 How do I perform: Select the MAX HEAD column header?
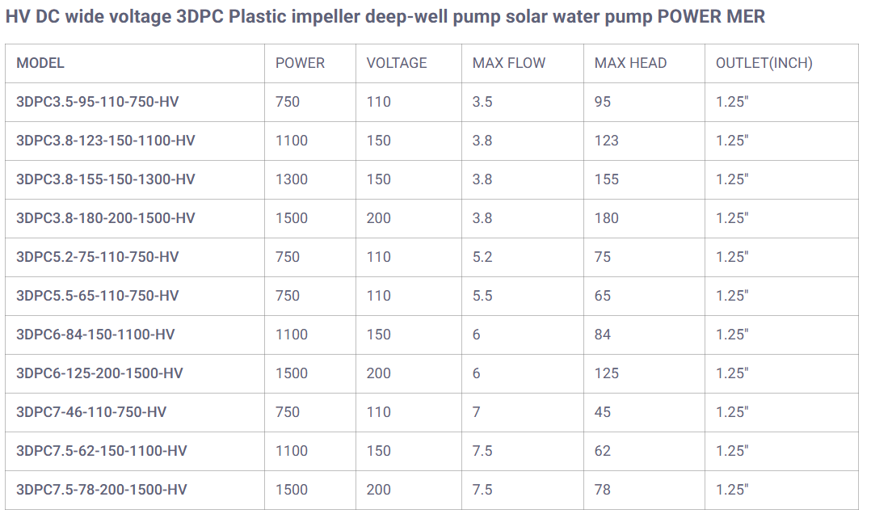[x=631, y=63]
